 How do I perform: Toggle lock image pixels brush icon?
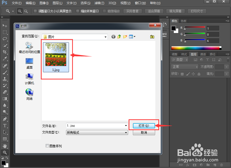click(188, 74)
